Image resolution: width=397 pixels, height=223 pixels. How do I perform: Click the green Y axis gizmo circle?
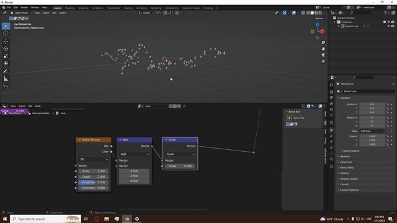click(313, 32)
